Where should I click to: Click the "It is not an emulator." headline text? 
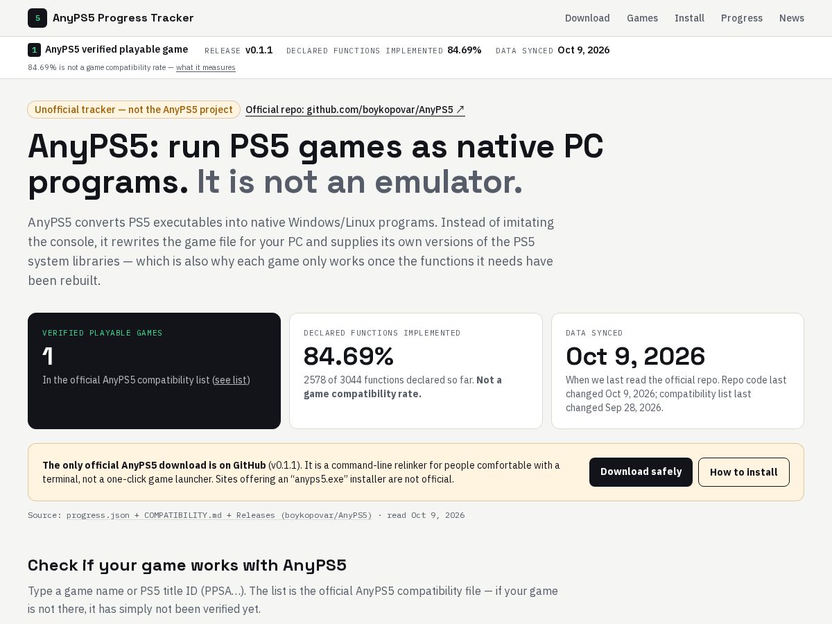pos(359,182)
